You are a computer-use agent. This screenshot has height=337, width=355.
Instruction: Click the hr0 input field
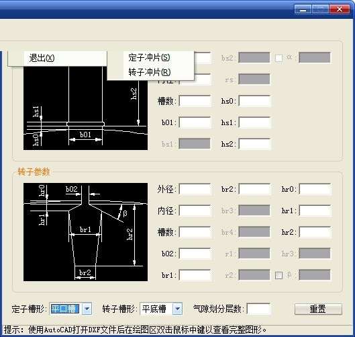pyautogui.click(x=315, y=189)
